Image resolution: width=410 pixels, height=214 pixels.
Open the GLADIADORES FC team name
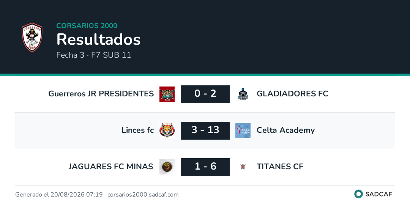coord(292,94)
